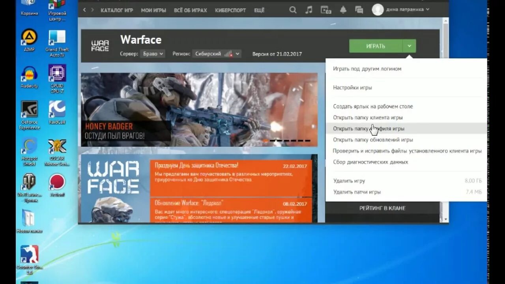Go back with the left arrow

point(84,10)
